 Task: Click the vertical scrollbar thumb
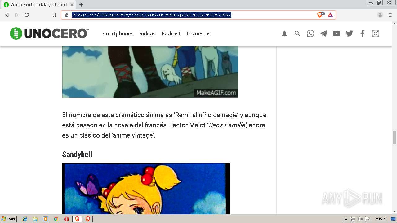[394, 138]
